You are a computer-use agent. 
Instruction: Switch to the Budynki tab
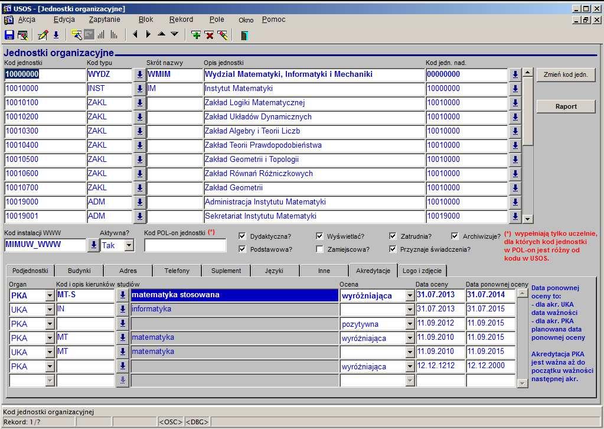point(79,271)
